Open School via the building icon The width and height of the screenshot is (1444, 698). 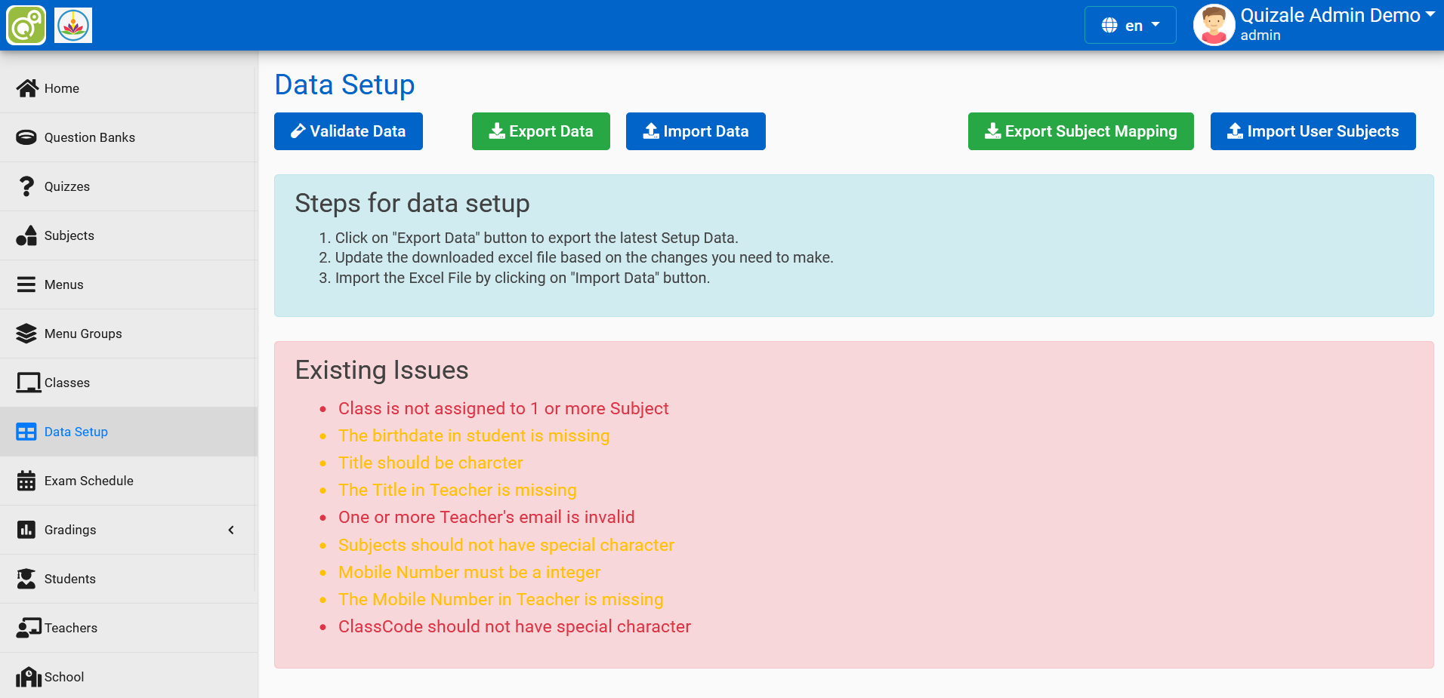coord(29,676)
